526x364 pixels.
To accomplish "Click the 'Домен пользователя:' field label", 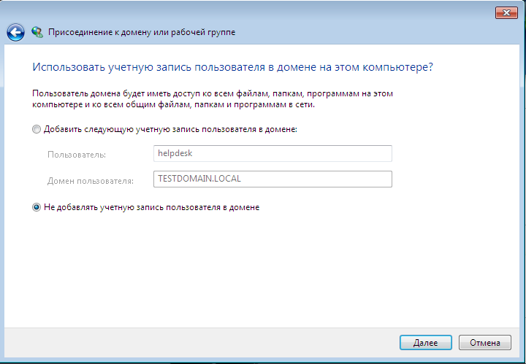I will click(x=91, y=179).
